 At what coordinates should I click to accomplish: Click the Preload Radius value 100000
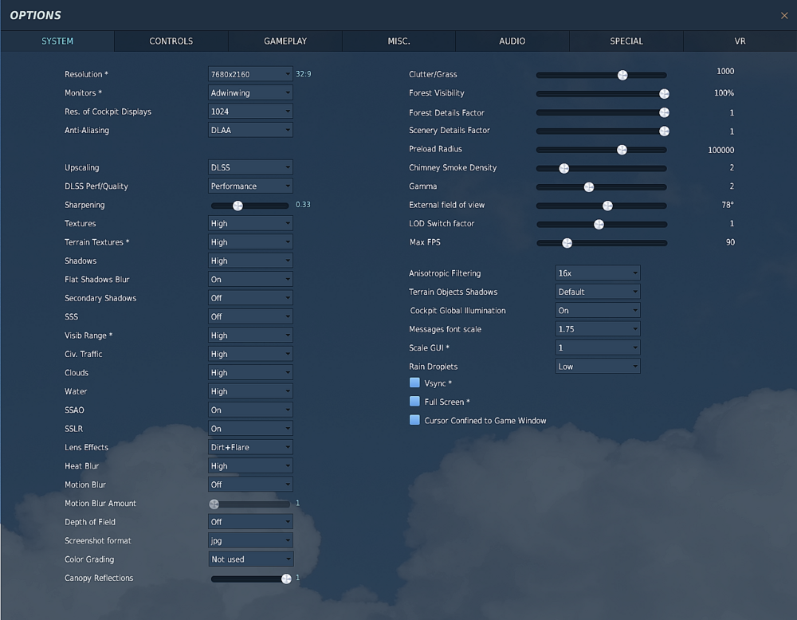[720, 150]
